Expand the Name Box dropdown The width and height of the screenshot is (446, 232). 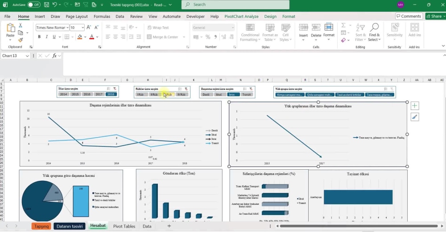pos(27,56)
